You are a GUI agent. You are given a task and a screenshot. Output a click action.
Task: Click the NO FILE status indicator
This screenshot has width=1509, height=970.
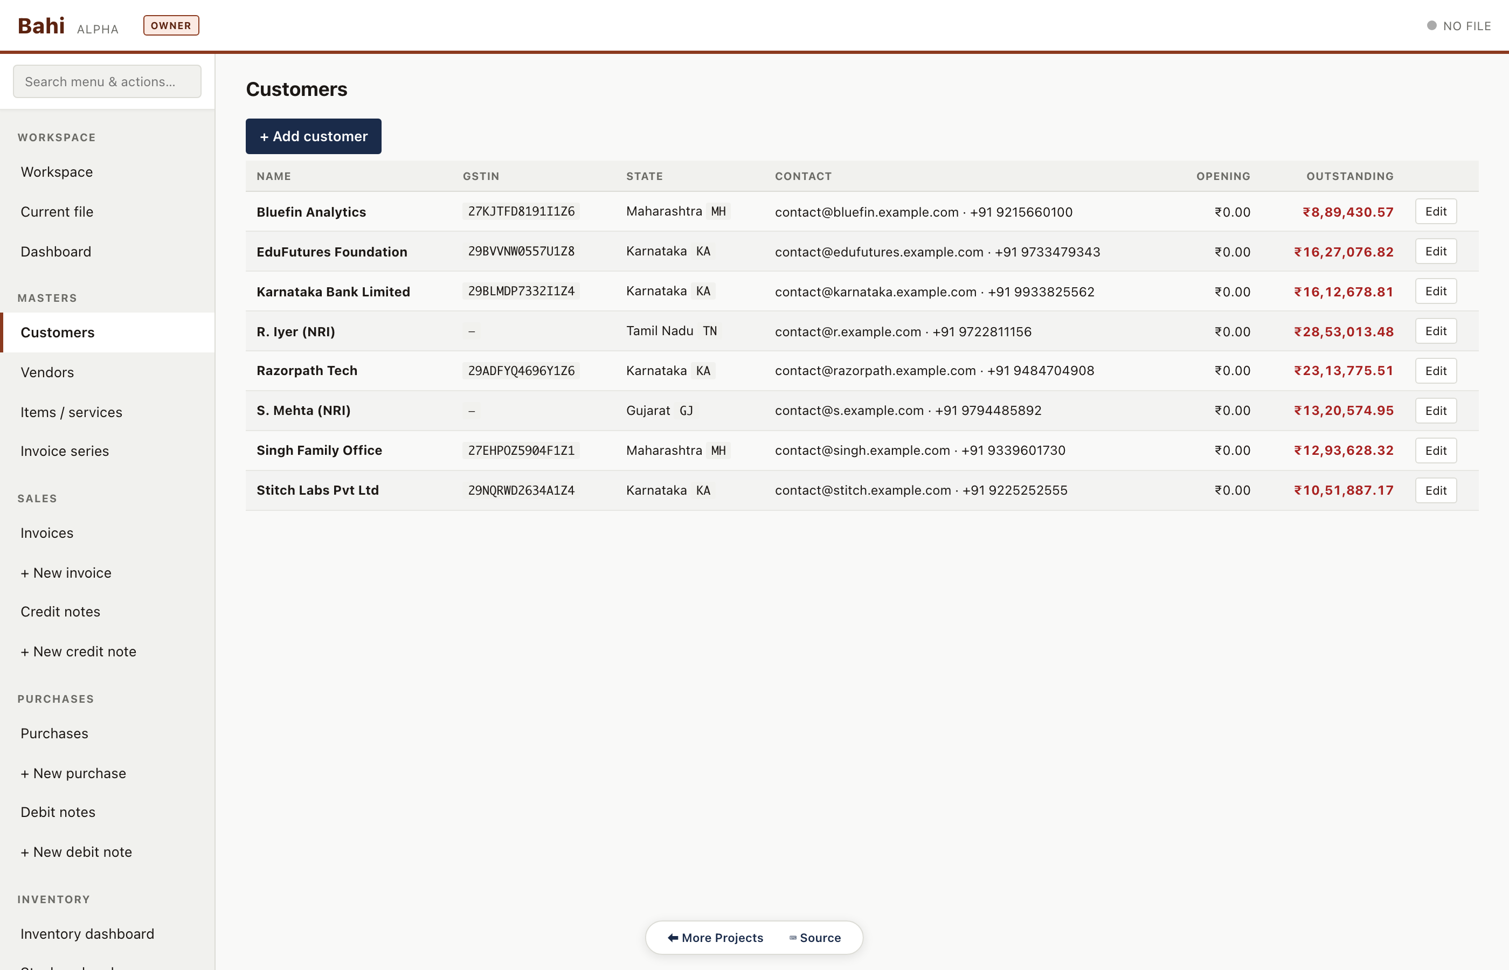click(1459, 26)
